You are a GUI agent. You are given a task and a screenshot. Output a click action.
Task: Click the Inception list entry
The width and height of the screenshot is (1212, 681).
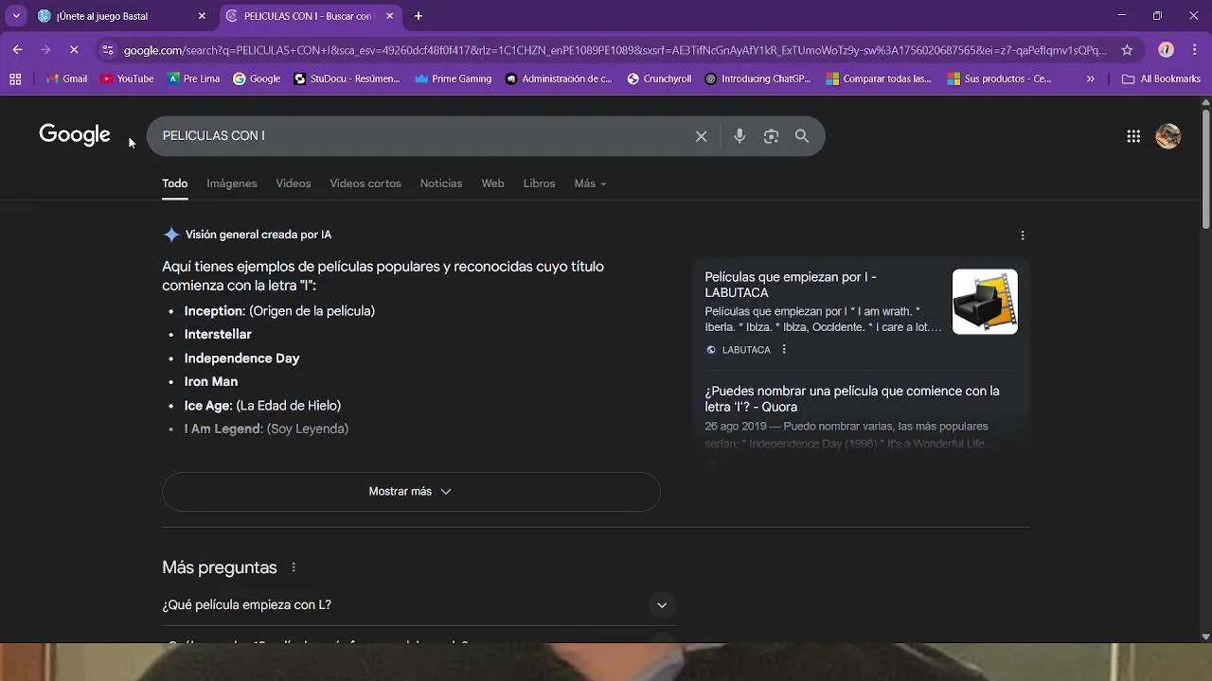pos(279,311)
